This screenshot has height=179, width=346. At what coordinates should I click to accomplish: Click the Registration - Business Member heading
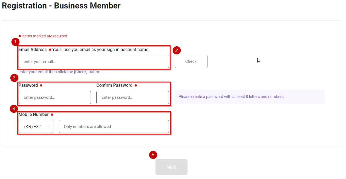click(x=61, y=6)
